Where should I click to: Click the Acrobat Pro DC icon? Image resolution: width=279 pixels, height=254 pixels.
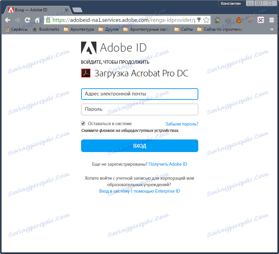[86, 73]
